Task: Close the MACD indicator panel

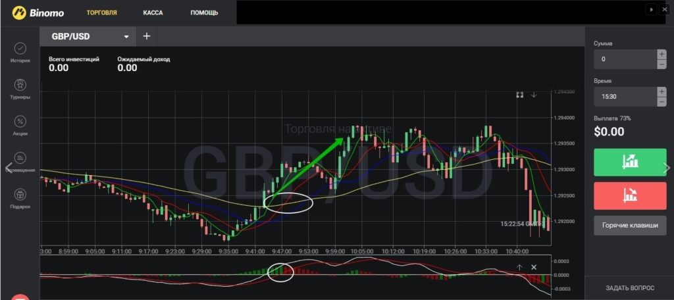Action: click(x=534, y=267)
